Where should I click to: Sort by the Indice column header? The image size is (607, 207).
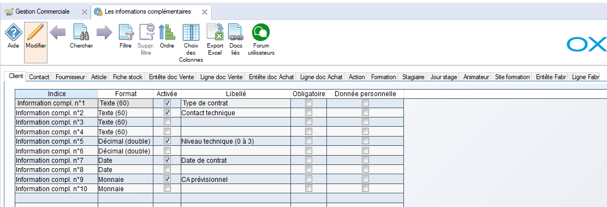(x=57, y=94)
